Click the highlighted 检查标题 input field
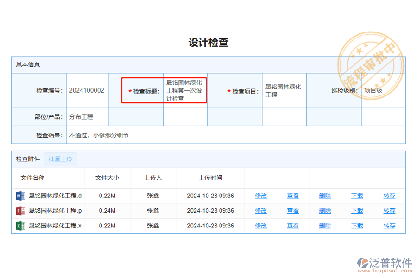The width and height of the screenshot is (417, 278). (x=184, y=91)
